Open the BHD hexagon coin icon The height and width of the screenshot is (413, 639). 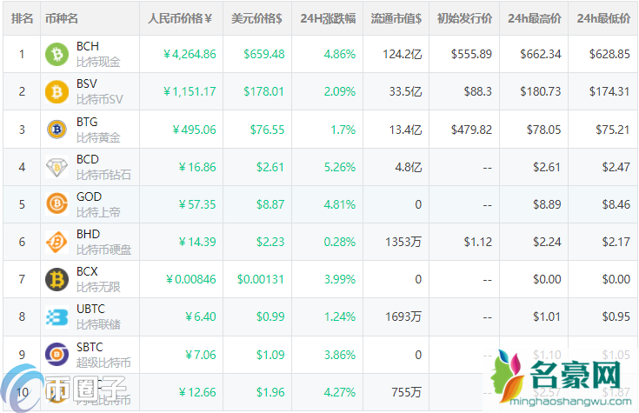click(57, 242)
